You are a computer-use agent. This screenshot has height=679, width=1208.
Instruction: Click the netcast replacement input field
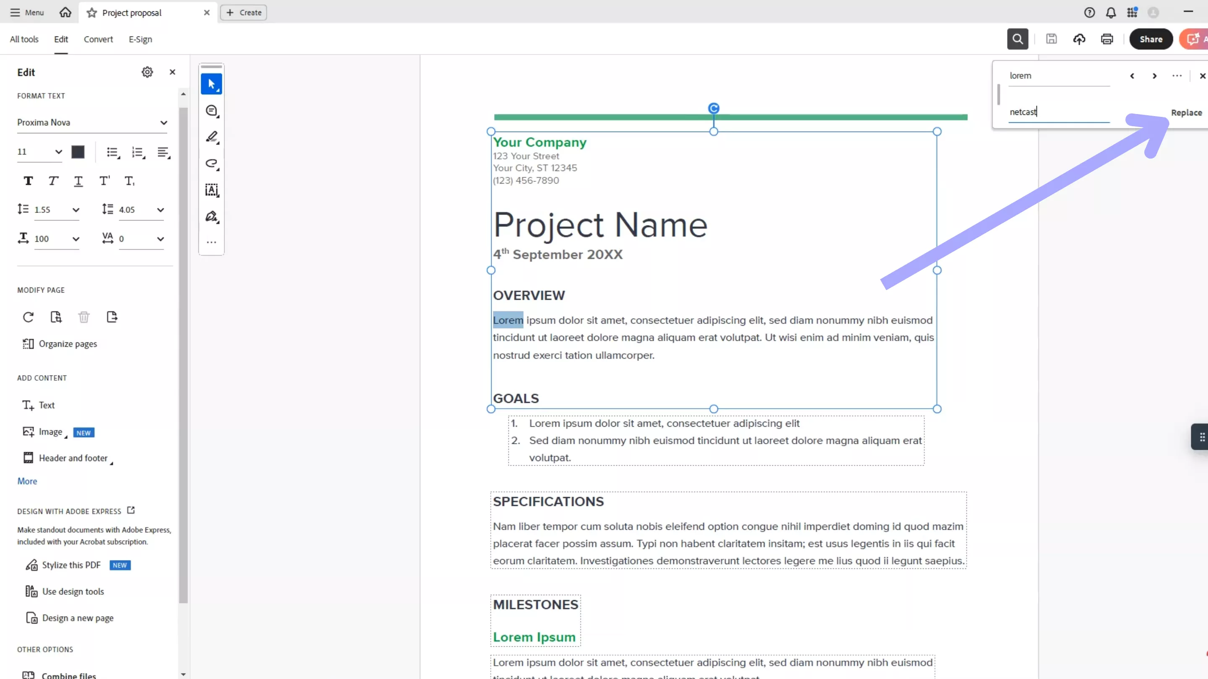coord(1057,112)
